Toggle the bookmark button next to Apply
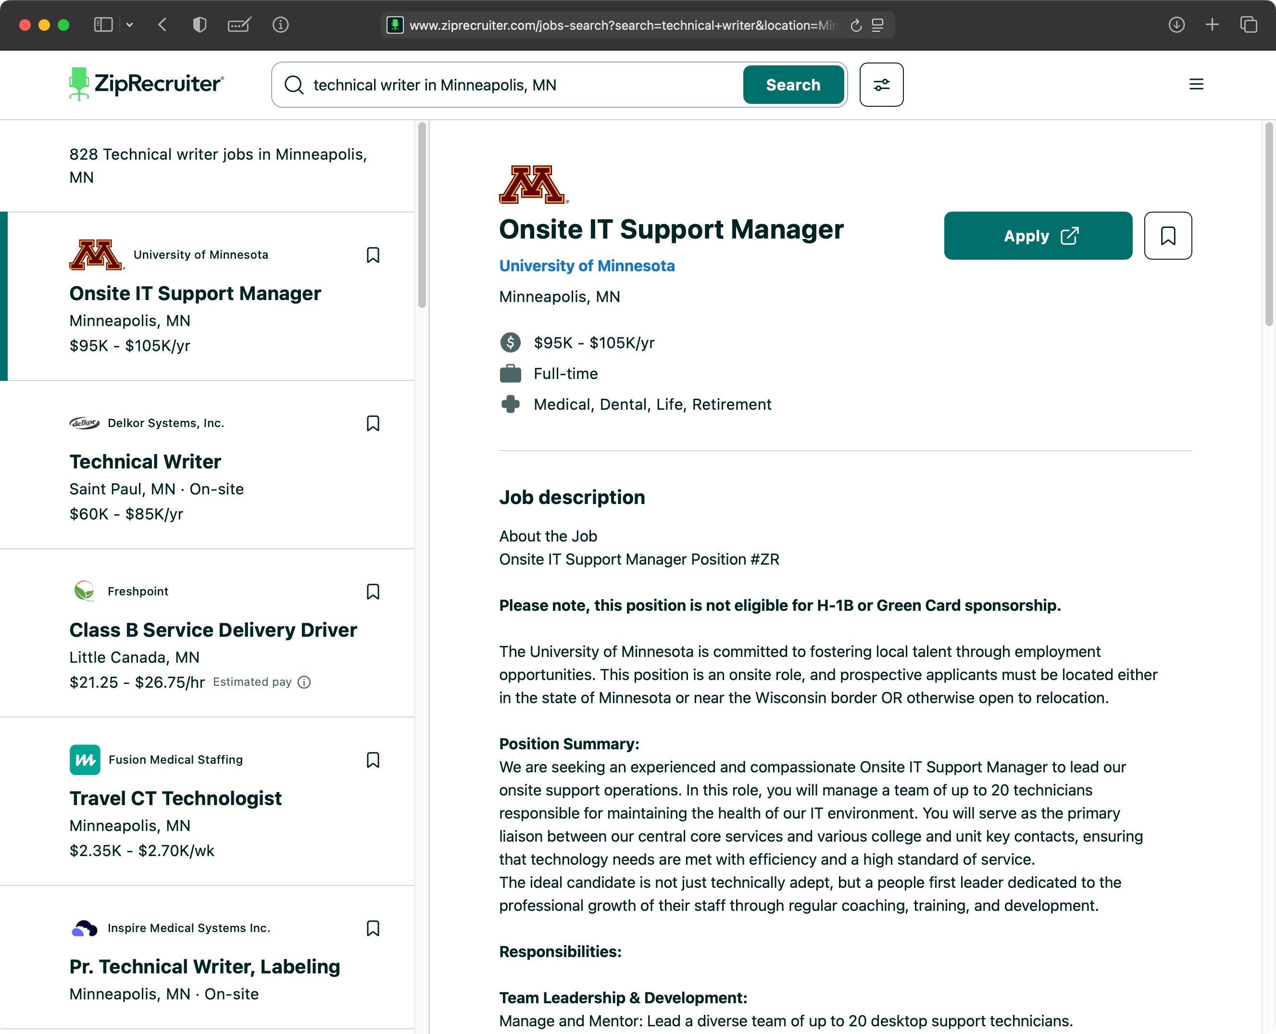Image resolution: width=1276 pixels, height=1034 pixels. tap(1168, 236)
